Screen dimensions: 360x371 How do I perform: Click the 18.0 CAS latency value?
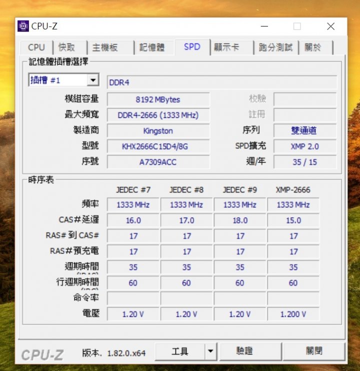pyautogui.click(x=240, y=220)
